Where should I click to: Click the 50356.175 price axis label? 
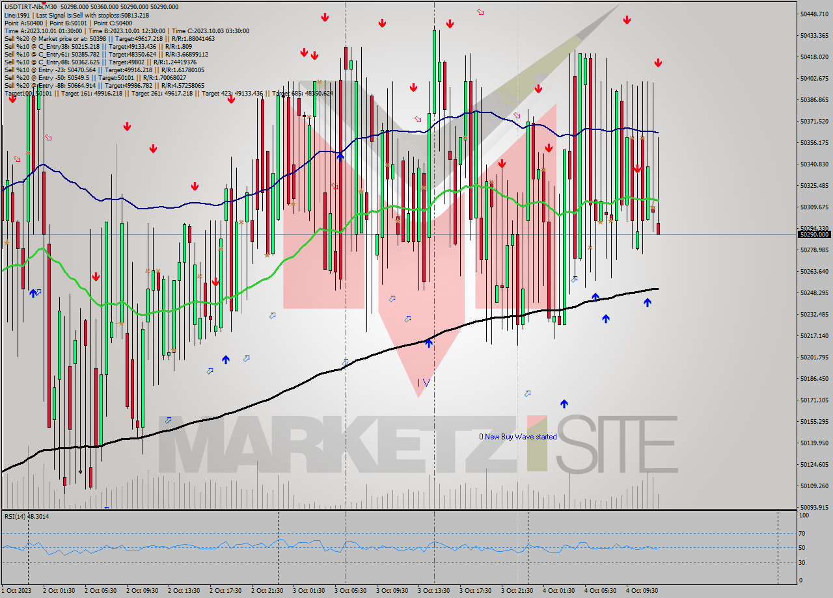coord(814,142)
